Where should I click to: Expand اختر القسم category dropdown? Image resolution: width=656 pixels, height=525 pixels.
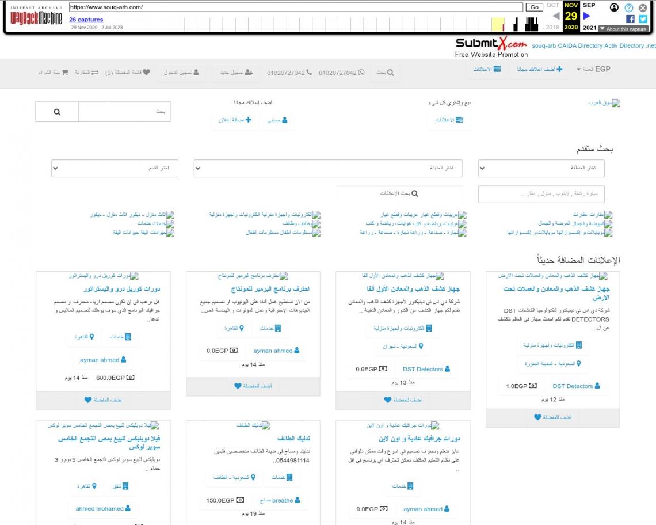pos(115,168)
